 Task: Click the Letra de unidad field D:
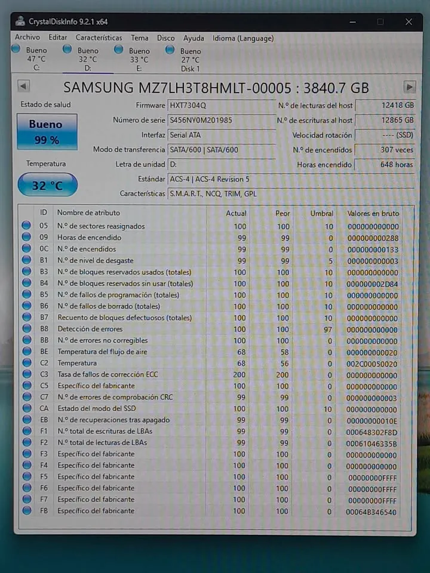[222, 164]
